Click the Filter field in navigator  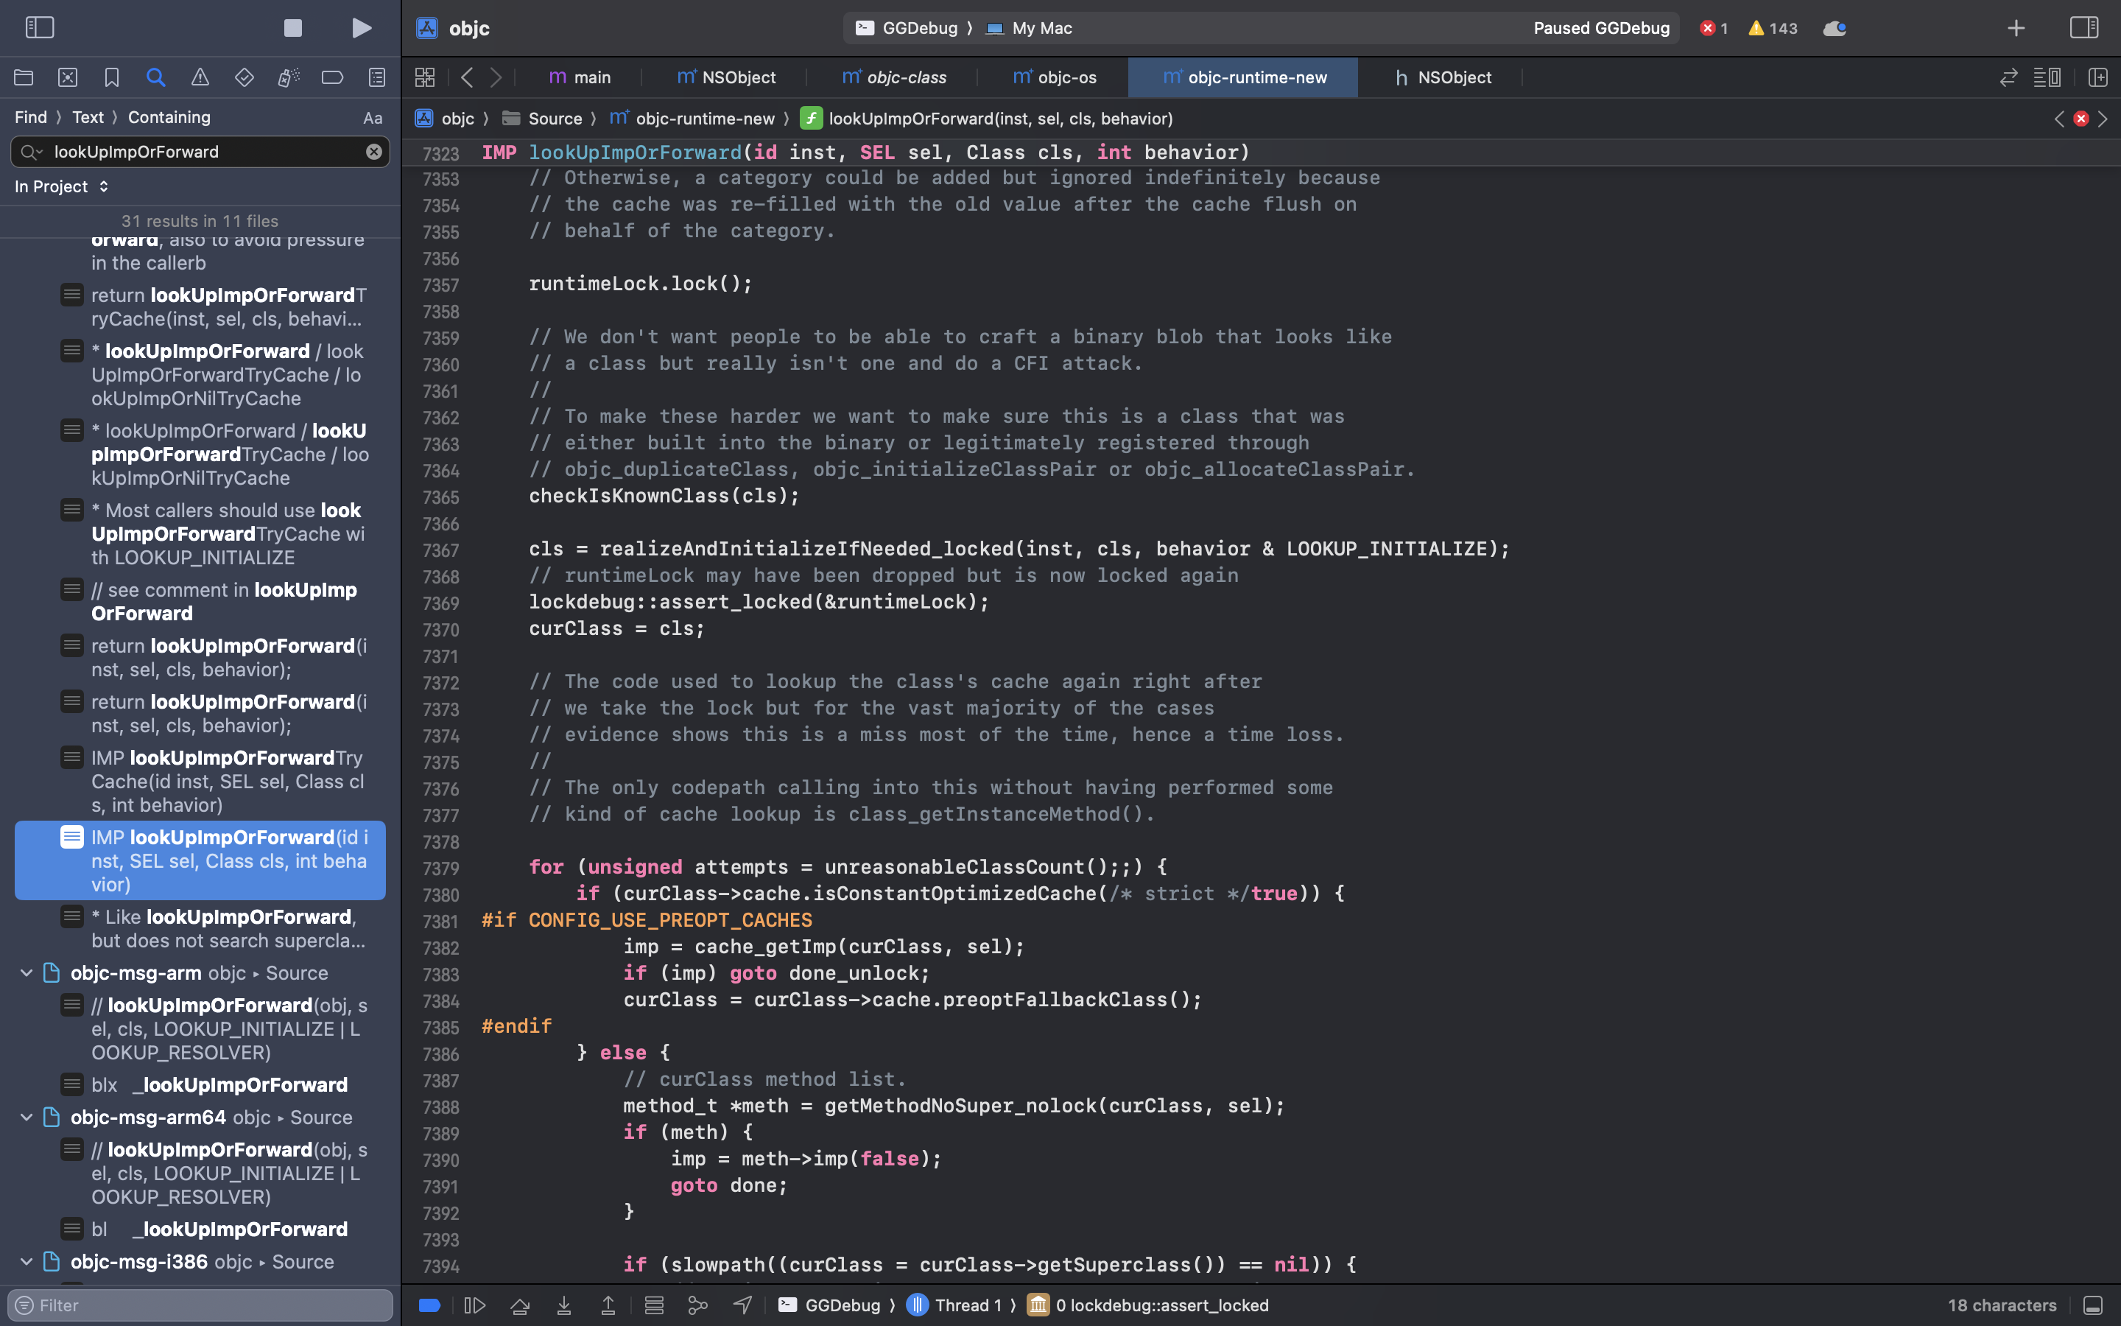coord(200,1305)
